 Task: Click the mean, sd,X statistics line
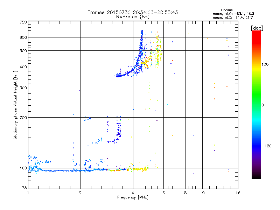[x=233, y=17]
